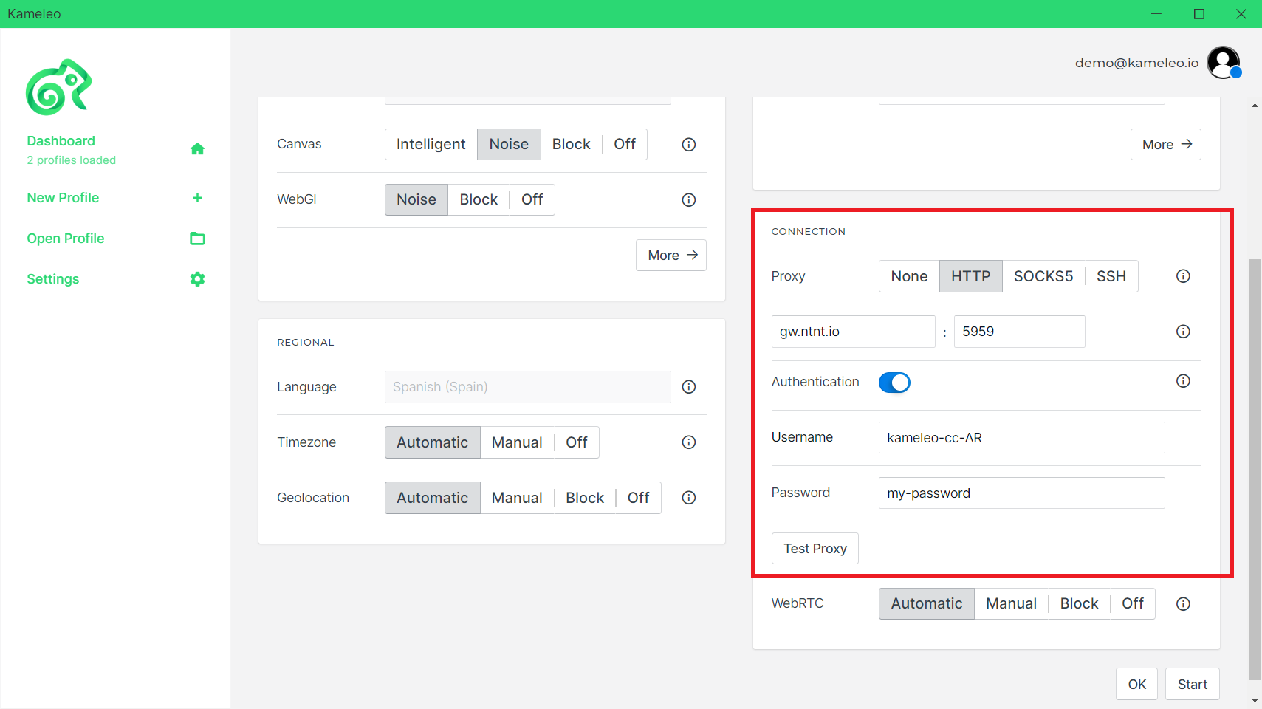Select None for the proxy type
The height and width of the screenshot is (709, 1262).
(x=909, y=275)
